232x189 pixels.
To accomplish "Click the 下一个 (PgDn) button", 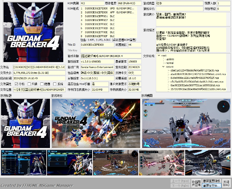I will click(180, 185).
